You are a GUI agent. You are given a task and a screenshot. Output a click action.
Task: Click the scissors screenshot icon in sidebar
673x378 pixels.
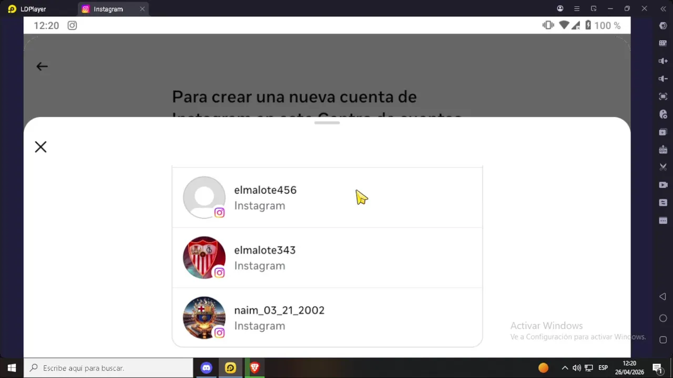pos(663,167)
